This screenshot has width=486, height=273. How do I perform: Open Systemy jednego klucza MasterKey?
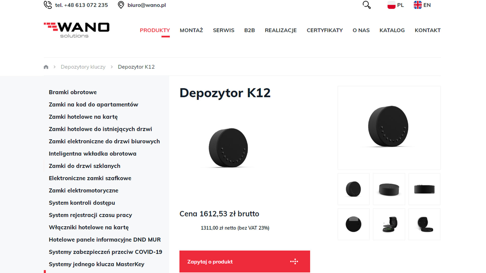point(96,264)
